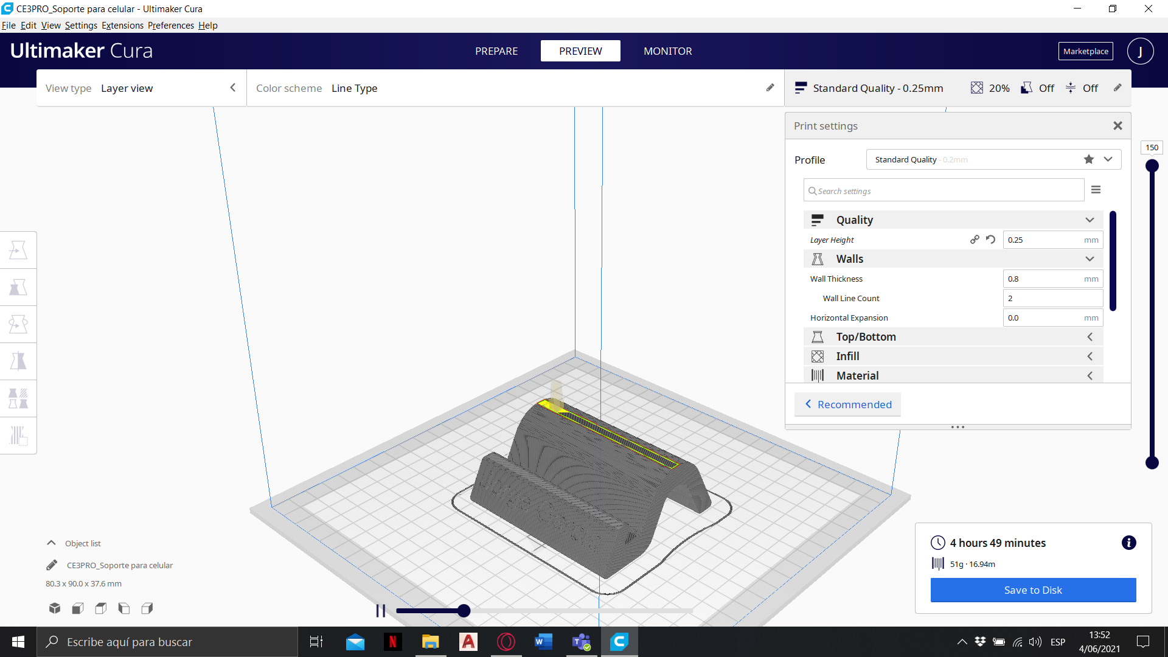Reset Layer Height with the revert arrow
This screenshot has height=657, width=1168.
pyautogui.click(x=990, y=240)
